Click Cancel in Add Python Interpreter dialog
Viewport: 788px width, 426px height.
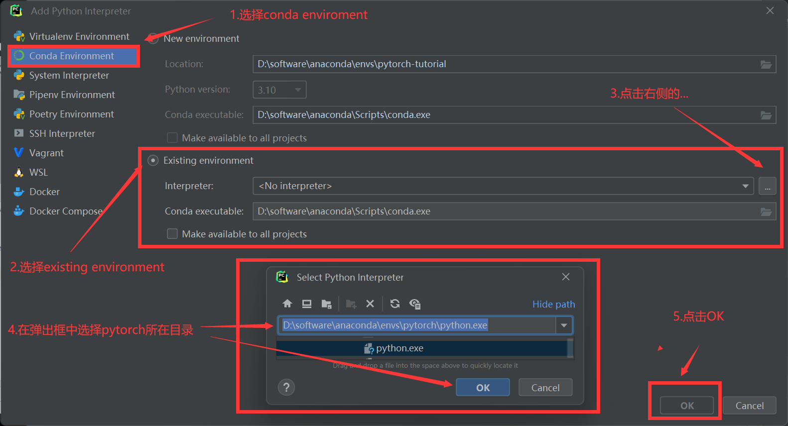[x=750, y=406]
